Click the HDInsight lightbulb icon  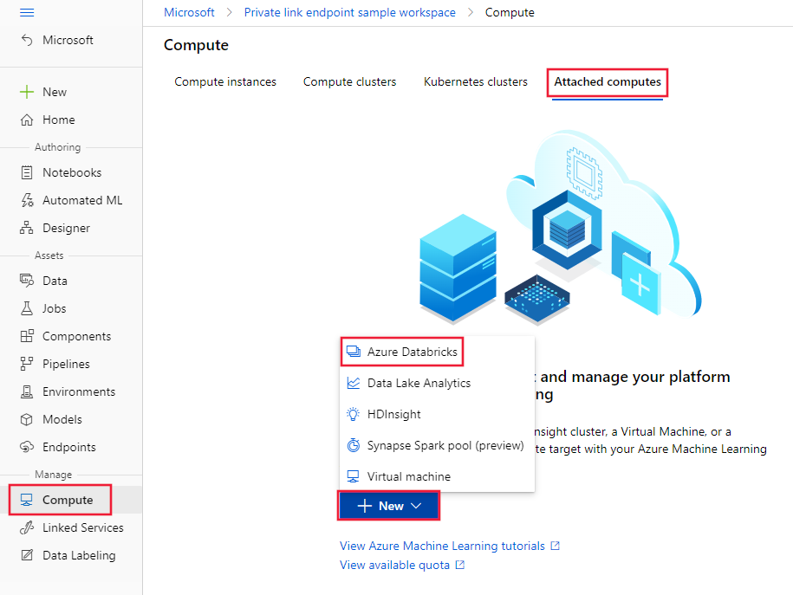click(x=354, y=415)
